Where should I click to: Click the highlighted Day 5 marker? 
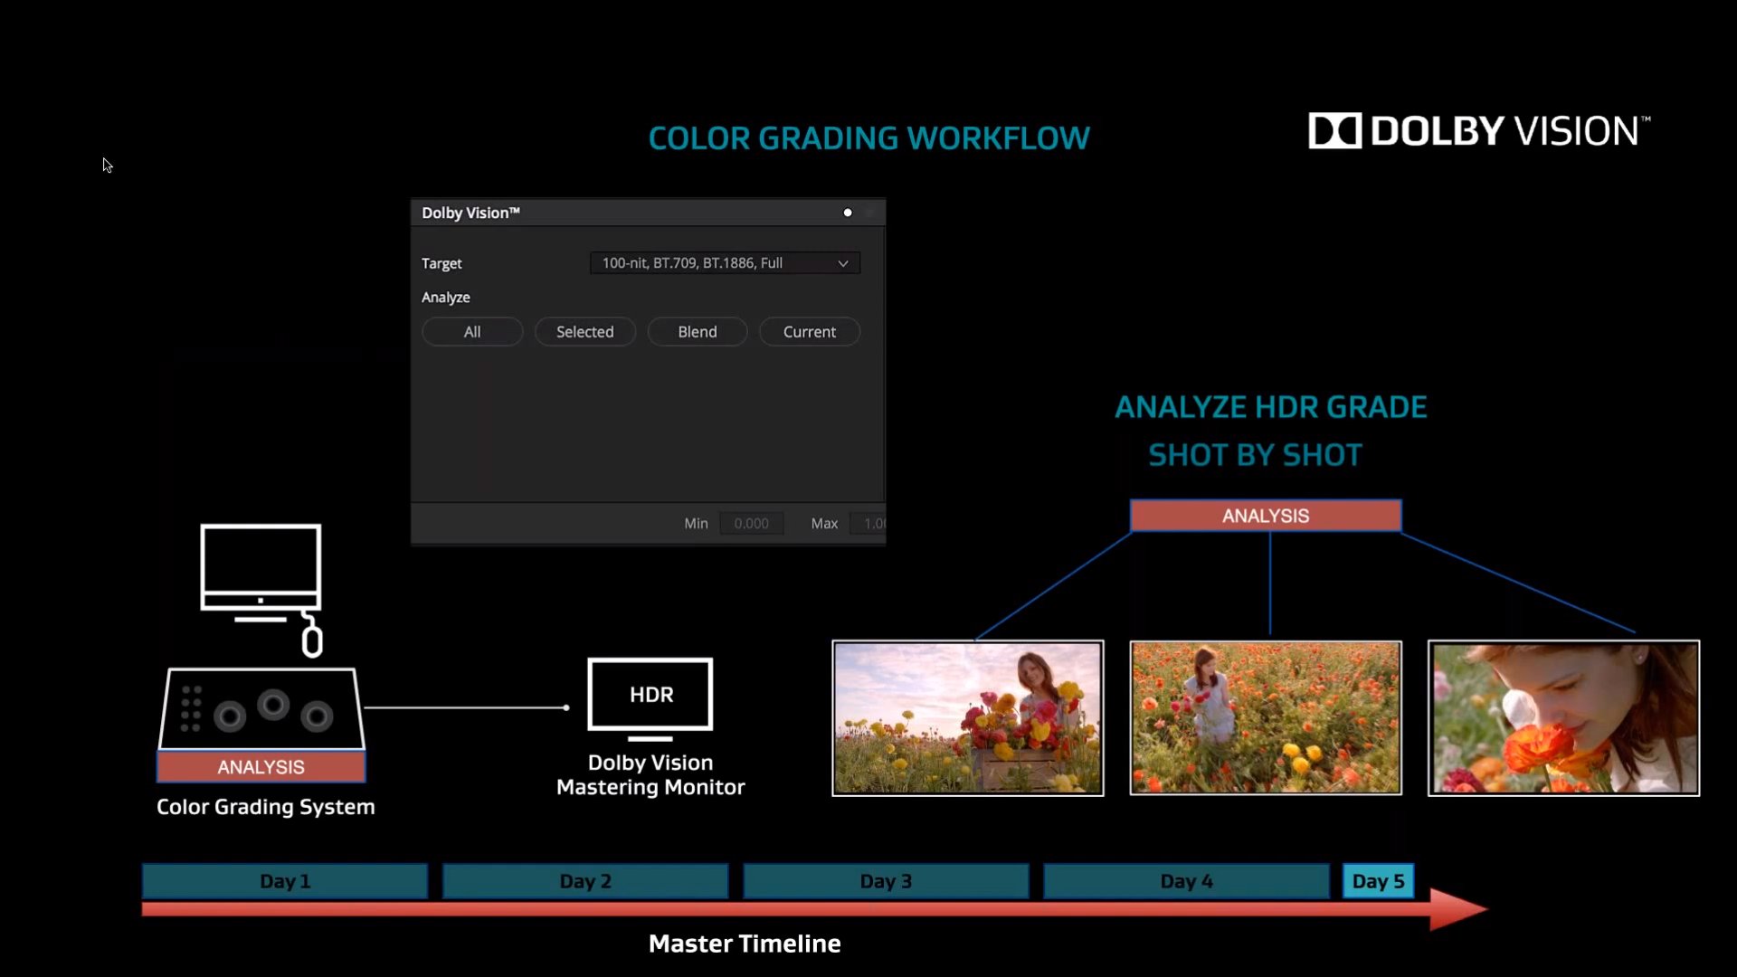(1378, 881)
